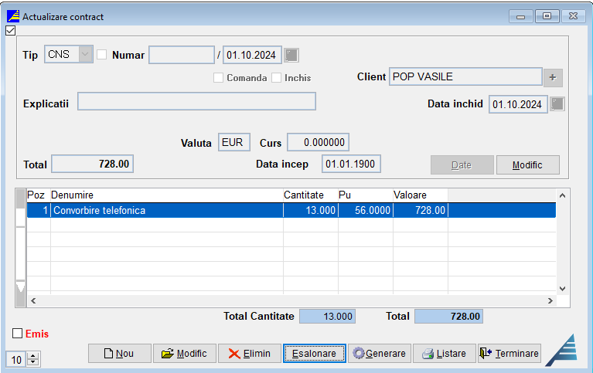Click Listare to print the contract
Image resolution: width=593 pixels, height=373 pixels.
tap(444, 354)
